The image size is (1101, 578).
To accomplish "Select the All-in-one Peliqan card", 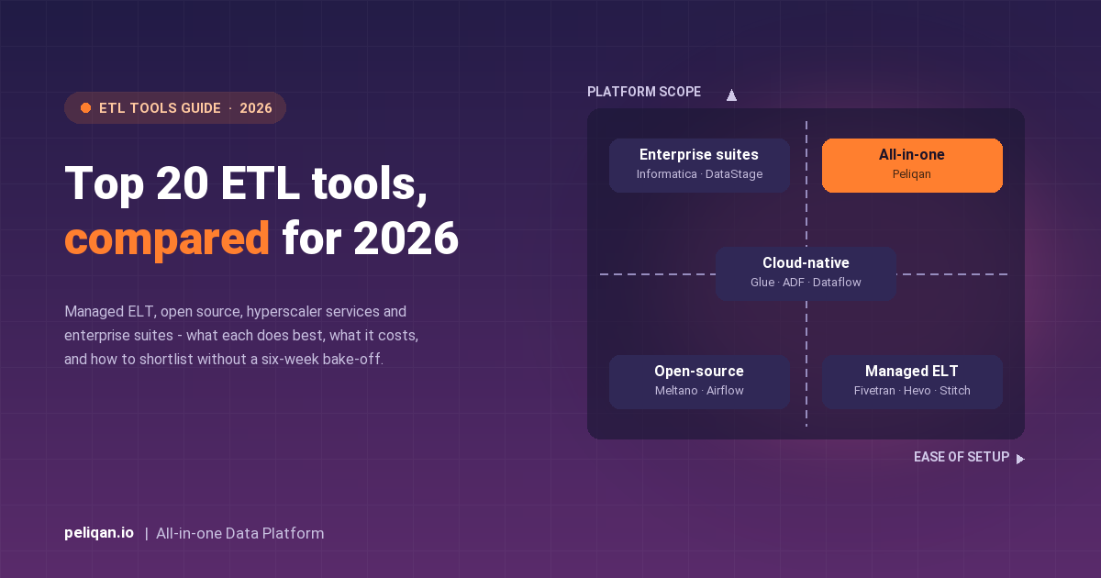I will 912,165.
